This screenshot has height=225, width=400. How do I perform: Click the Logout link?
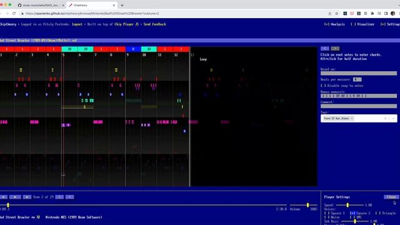(x=77, y=24)
